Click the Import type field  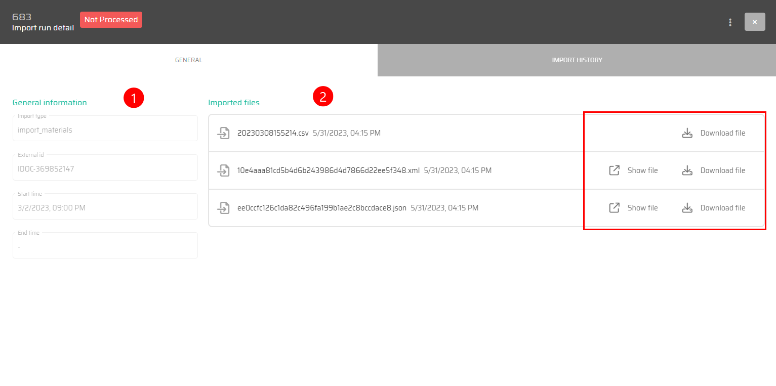click(105, 130)
